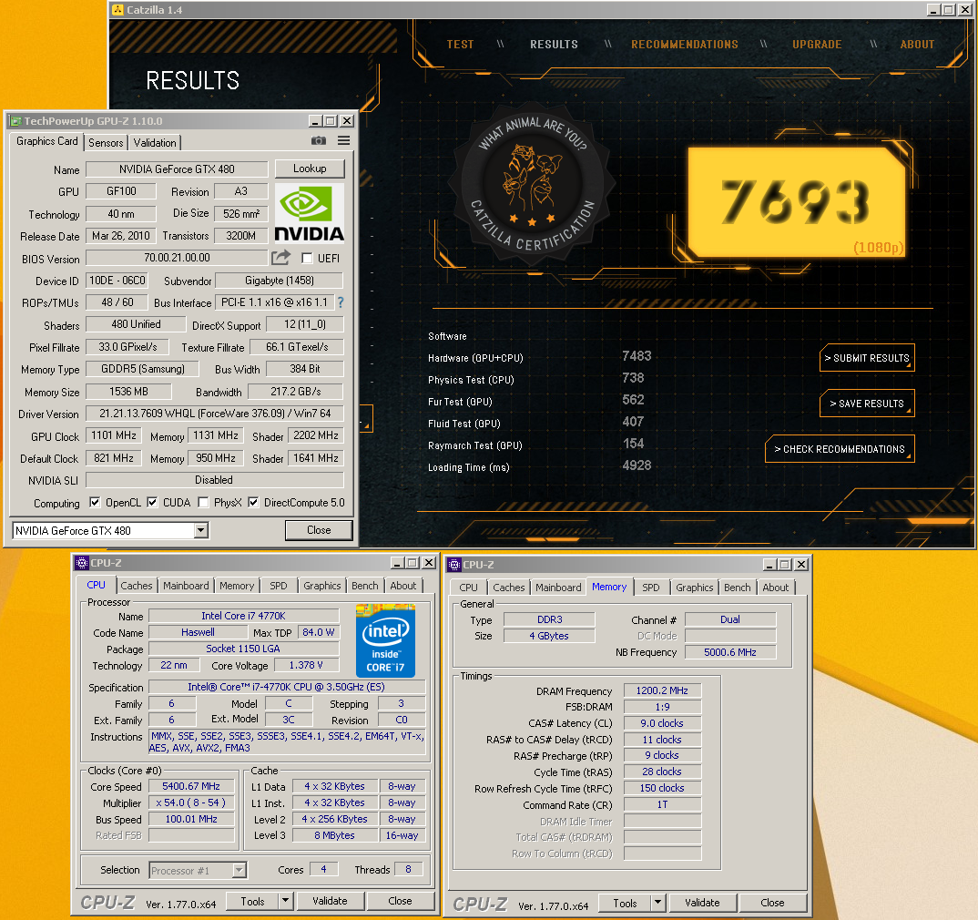
Task: Click SAVE RESULTS in Catzilla
Action: click(x=867, y=404)
